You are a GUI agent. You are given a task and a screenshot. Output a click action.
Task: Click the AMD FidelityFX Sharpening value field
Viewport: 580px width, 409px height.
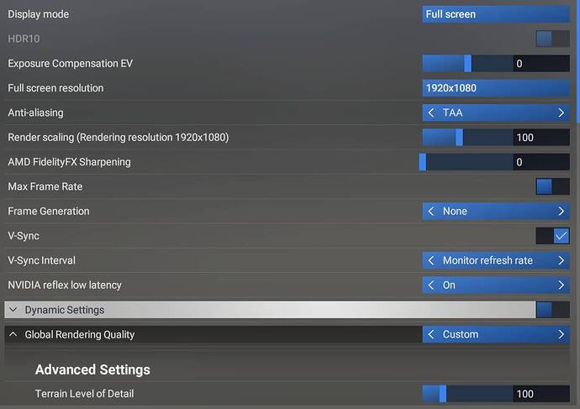point(540,162)
